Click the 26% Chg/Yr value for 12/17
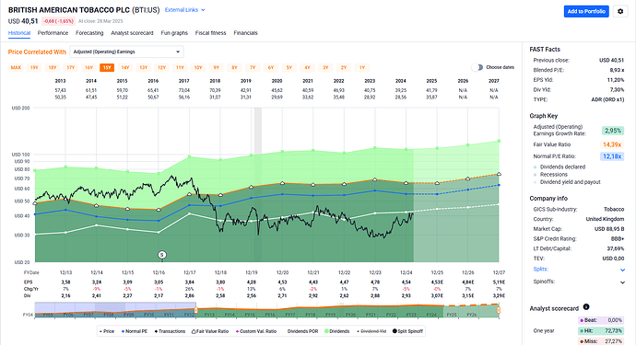The height and width of the screenshot is (345, 636). (190, 289)
